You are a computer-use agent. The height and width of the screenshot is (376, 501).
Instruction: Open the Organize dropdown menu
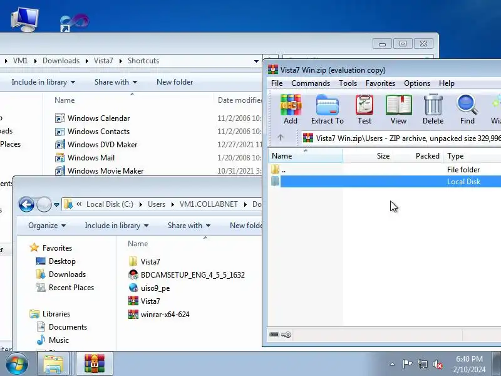(47, 226)
